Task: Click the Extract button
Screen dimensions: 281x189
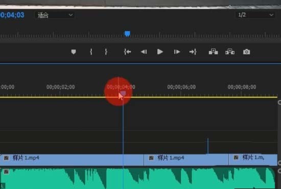Action: [230, 52]
